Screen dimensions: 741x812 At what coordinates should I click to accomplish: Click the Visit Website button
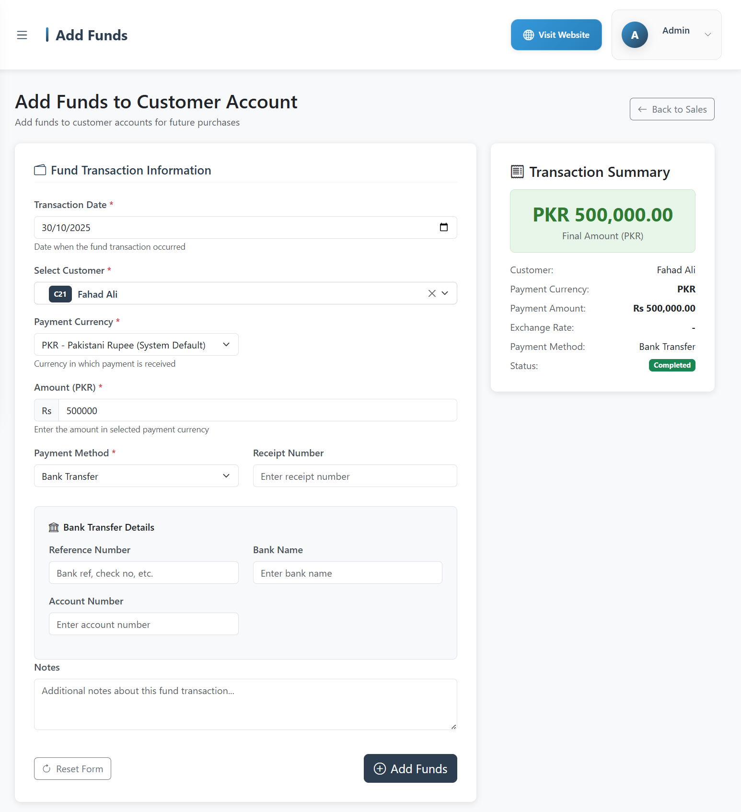coord(556,35)
